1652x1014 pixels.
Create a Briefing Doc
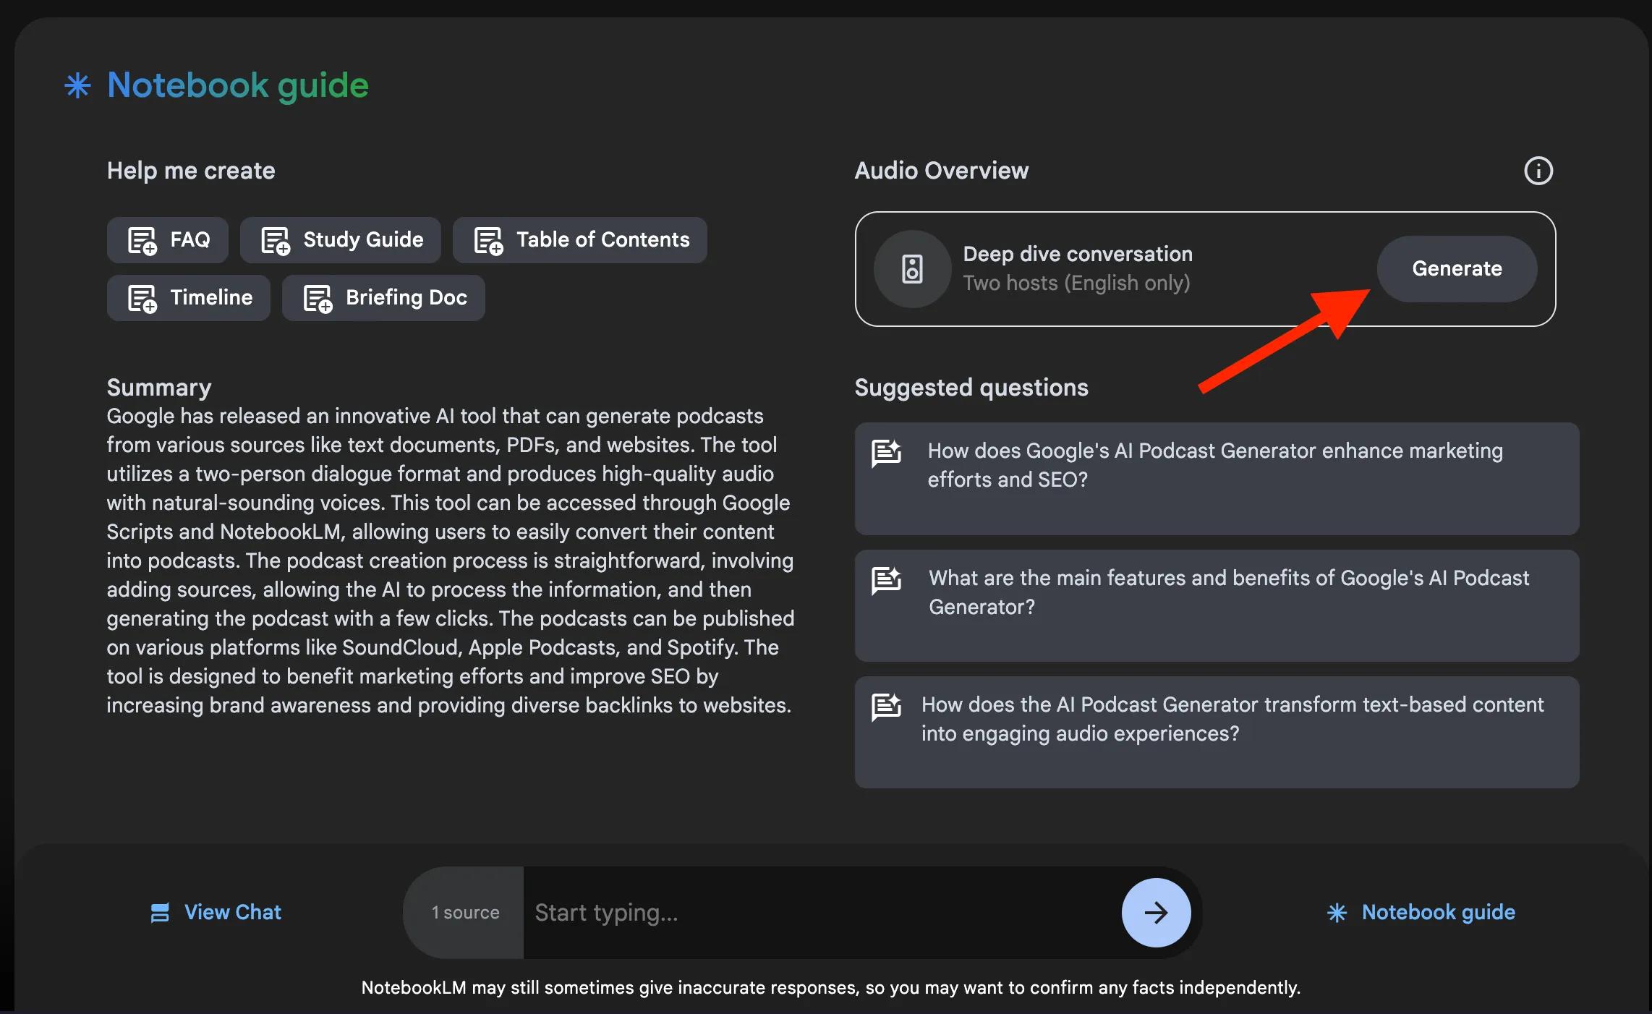(383, 298)
